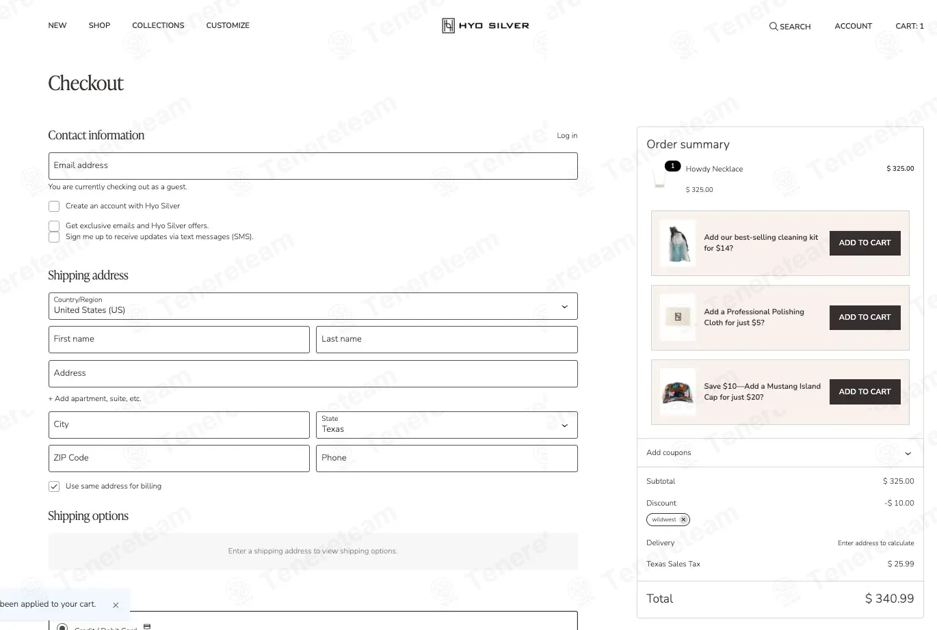Select the Credit / Debit Card radio button
This screenshot has width=937, height=630.
click(62, 627)
